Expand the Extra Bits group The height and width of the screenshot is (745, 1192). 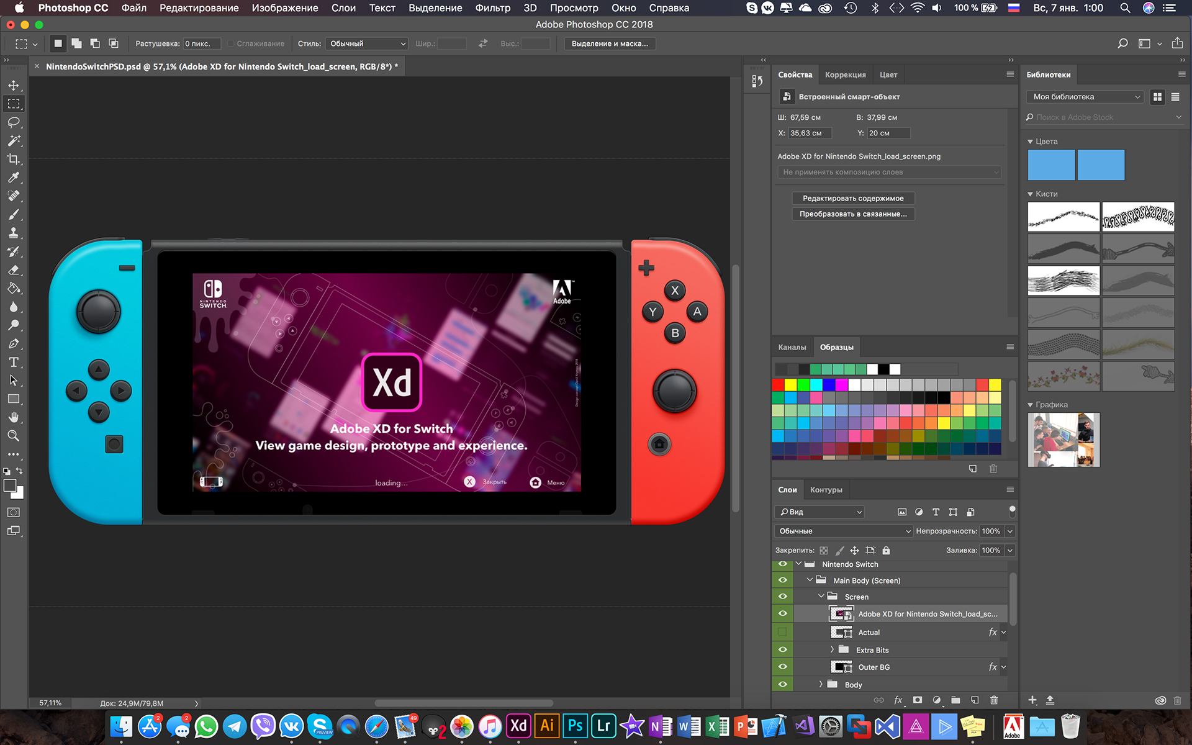[832, 650]
